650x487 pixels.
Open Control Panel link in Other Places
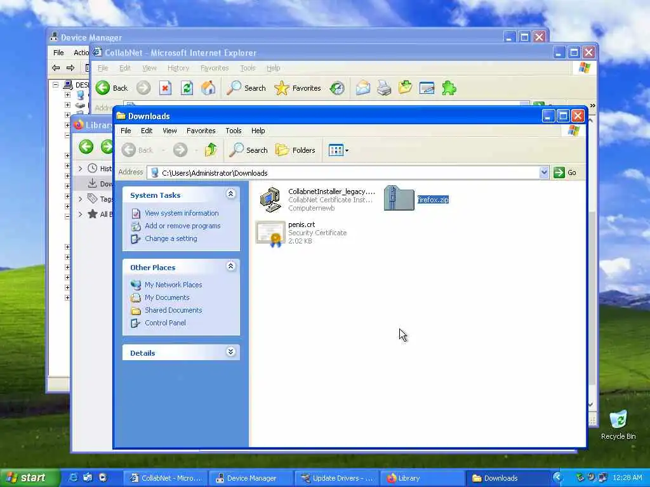(x=165, y=323)
